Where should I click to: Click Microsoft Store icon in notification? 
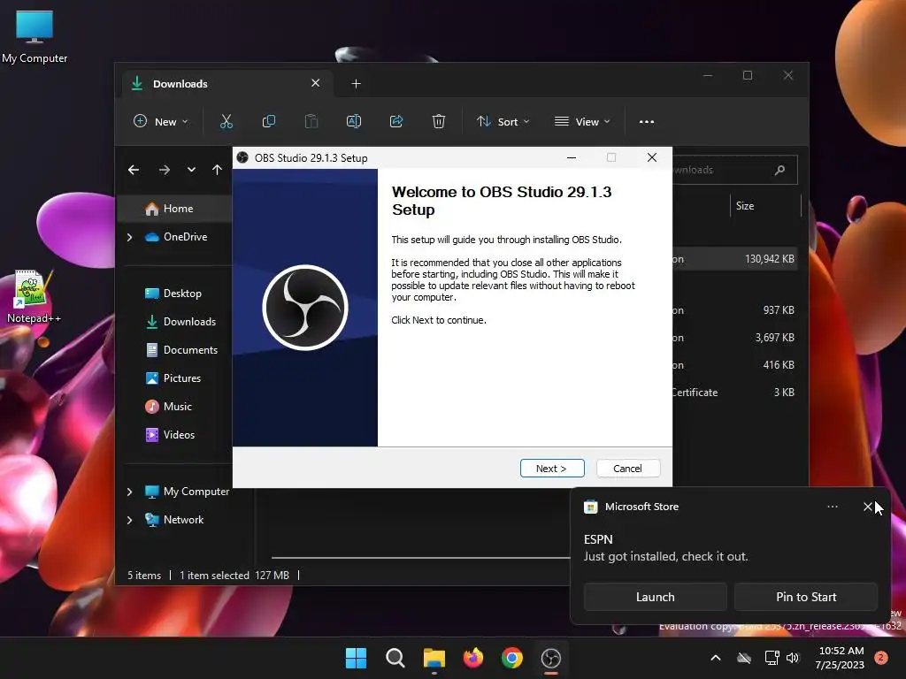point(590,507)
